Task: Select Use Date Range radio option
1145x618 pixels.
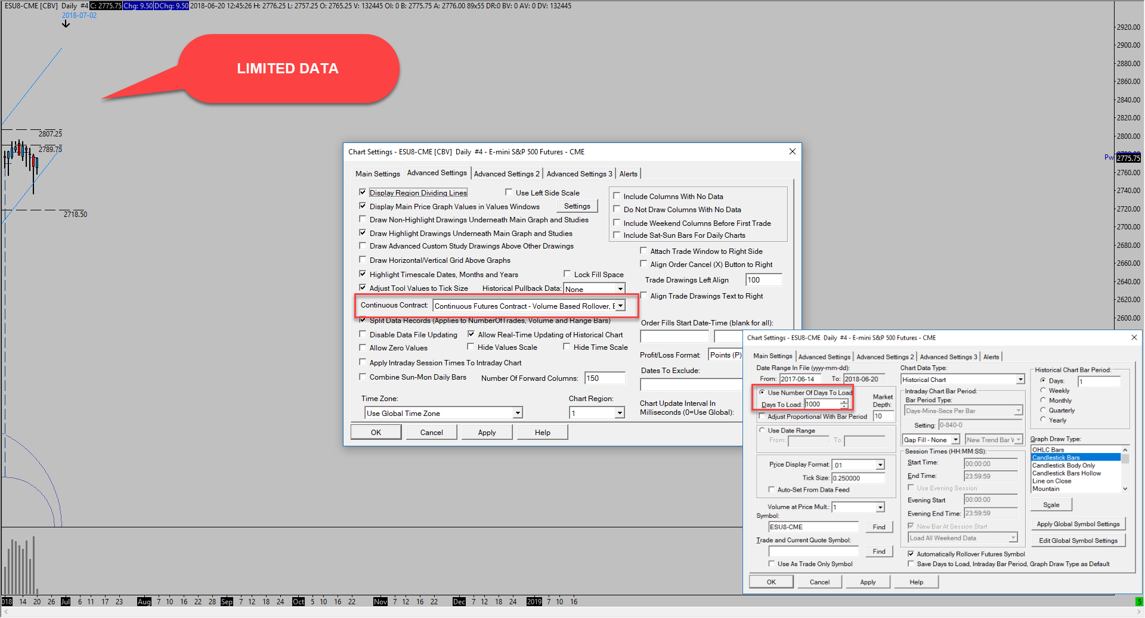Action: pos(762,430)
